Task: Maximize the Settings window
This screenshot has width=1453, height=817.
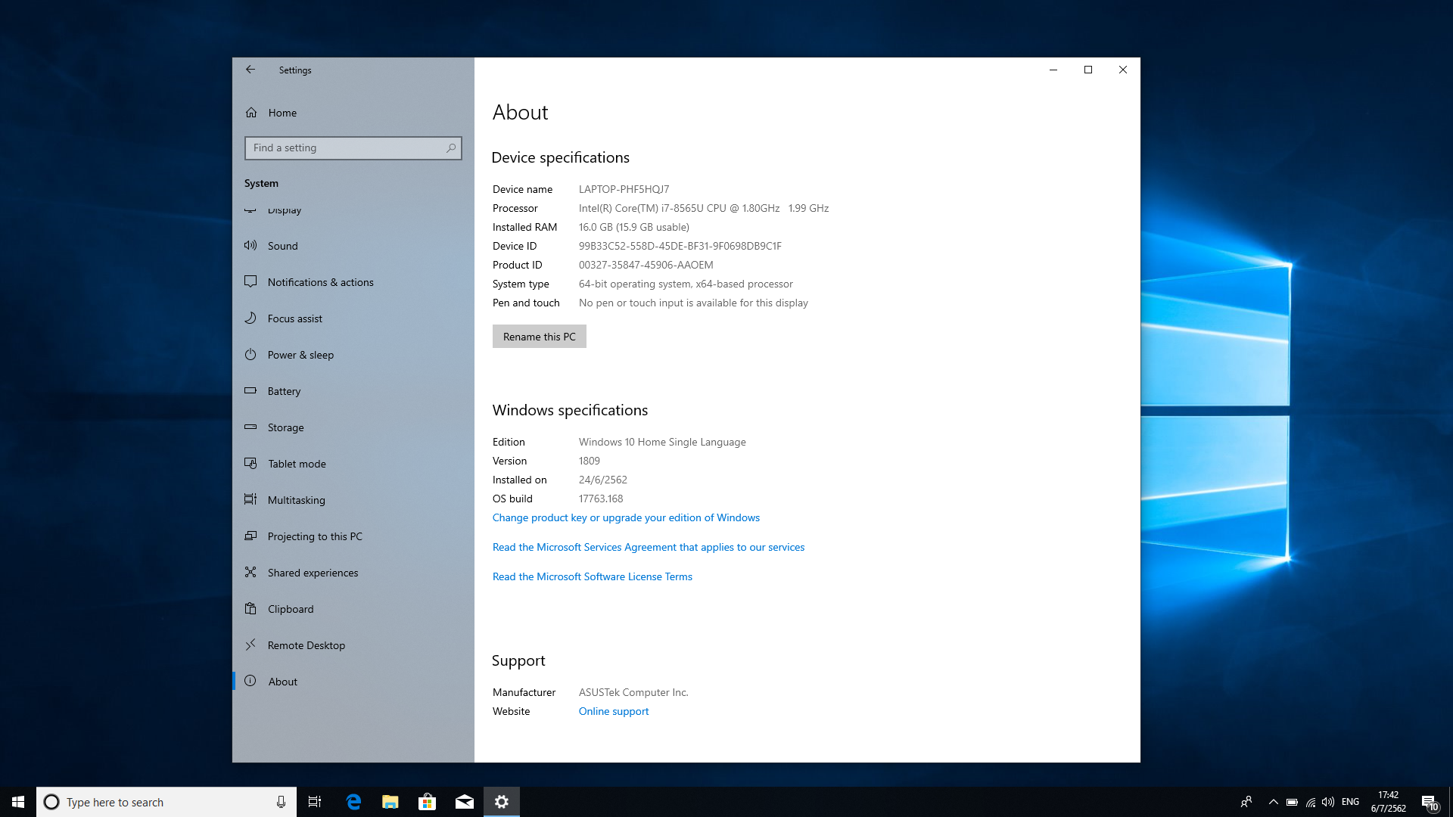Action: [x=1088, y=70]
